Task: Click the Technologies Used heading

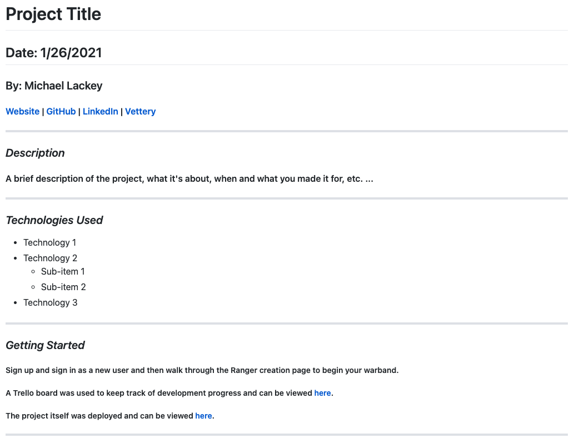Action: coord(54,220)
